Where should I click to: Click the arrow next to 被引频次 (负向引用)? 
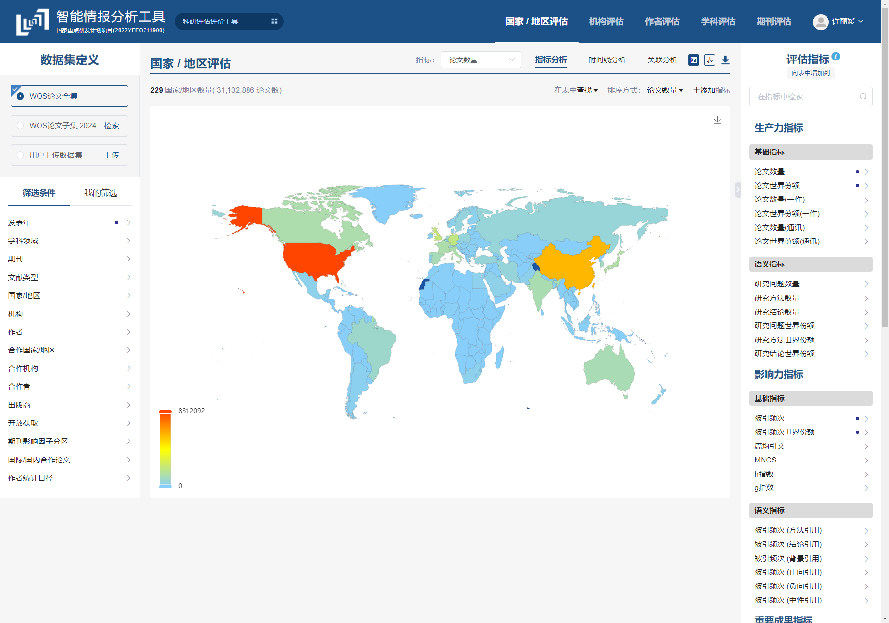point(866,586)
